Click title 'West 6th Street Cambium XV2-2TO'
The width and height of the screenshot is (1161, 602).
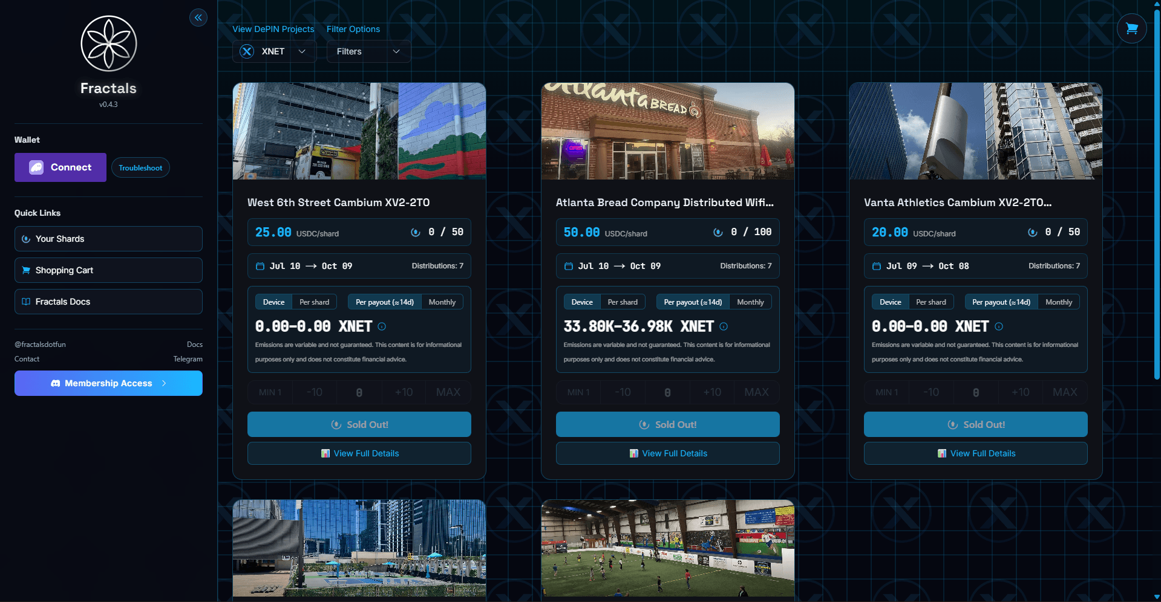coord(339,202)
